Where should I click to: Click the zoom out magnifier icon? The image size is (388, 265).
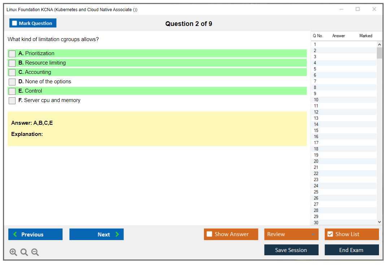pos(35,252)
